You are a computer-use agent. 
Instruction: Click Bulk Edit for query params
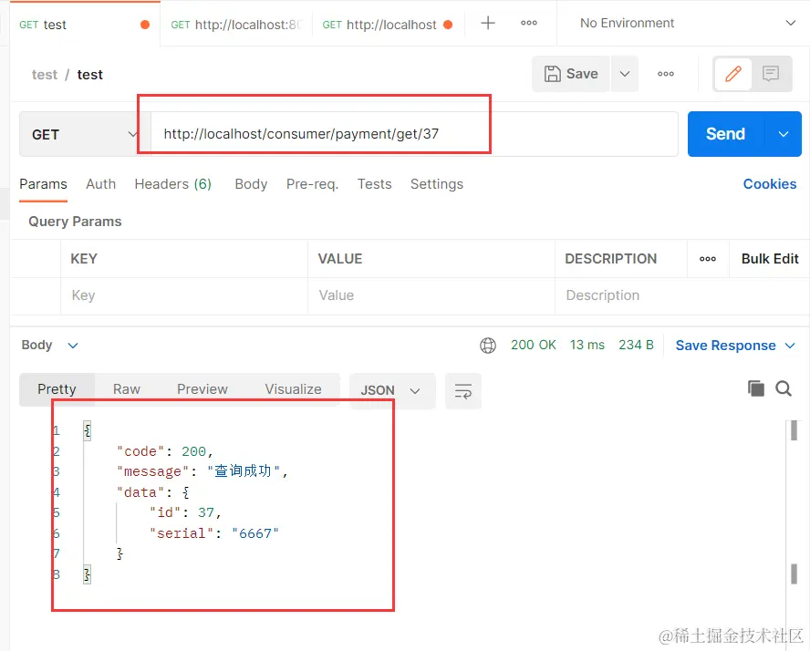coord(770,259)
